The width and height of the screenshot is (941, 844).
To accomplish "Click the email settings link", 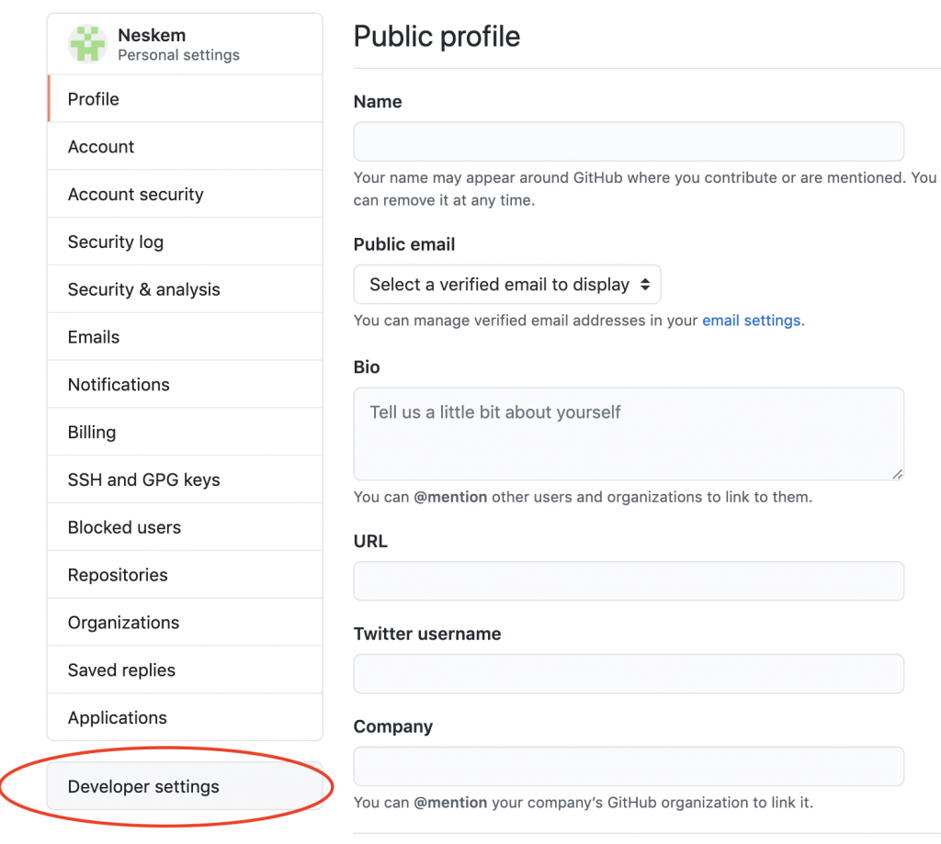I will coord(751,321).
